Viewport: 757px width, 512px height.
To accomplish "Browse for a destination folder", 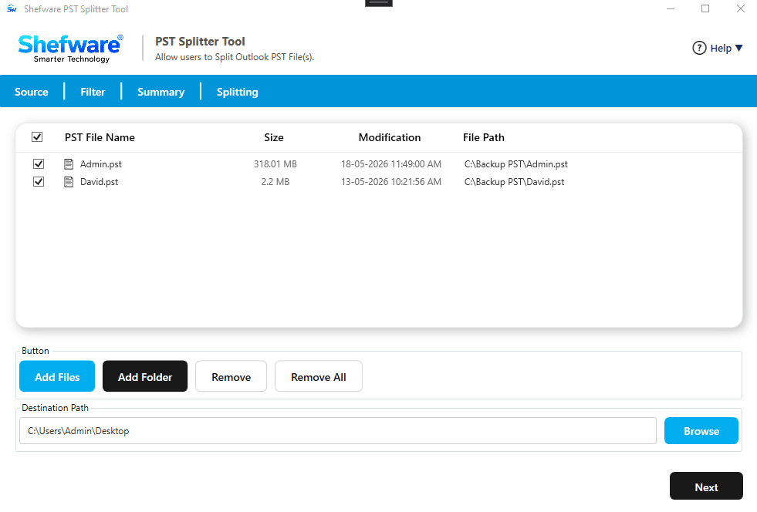I will point(701,431).
